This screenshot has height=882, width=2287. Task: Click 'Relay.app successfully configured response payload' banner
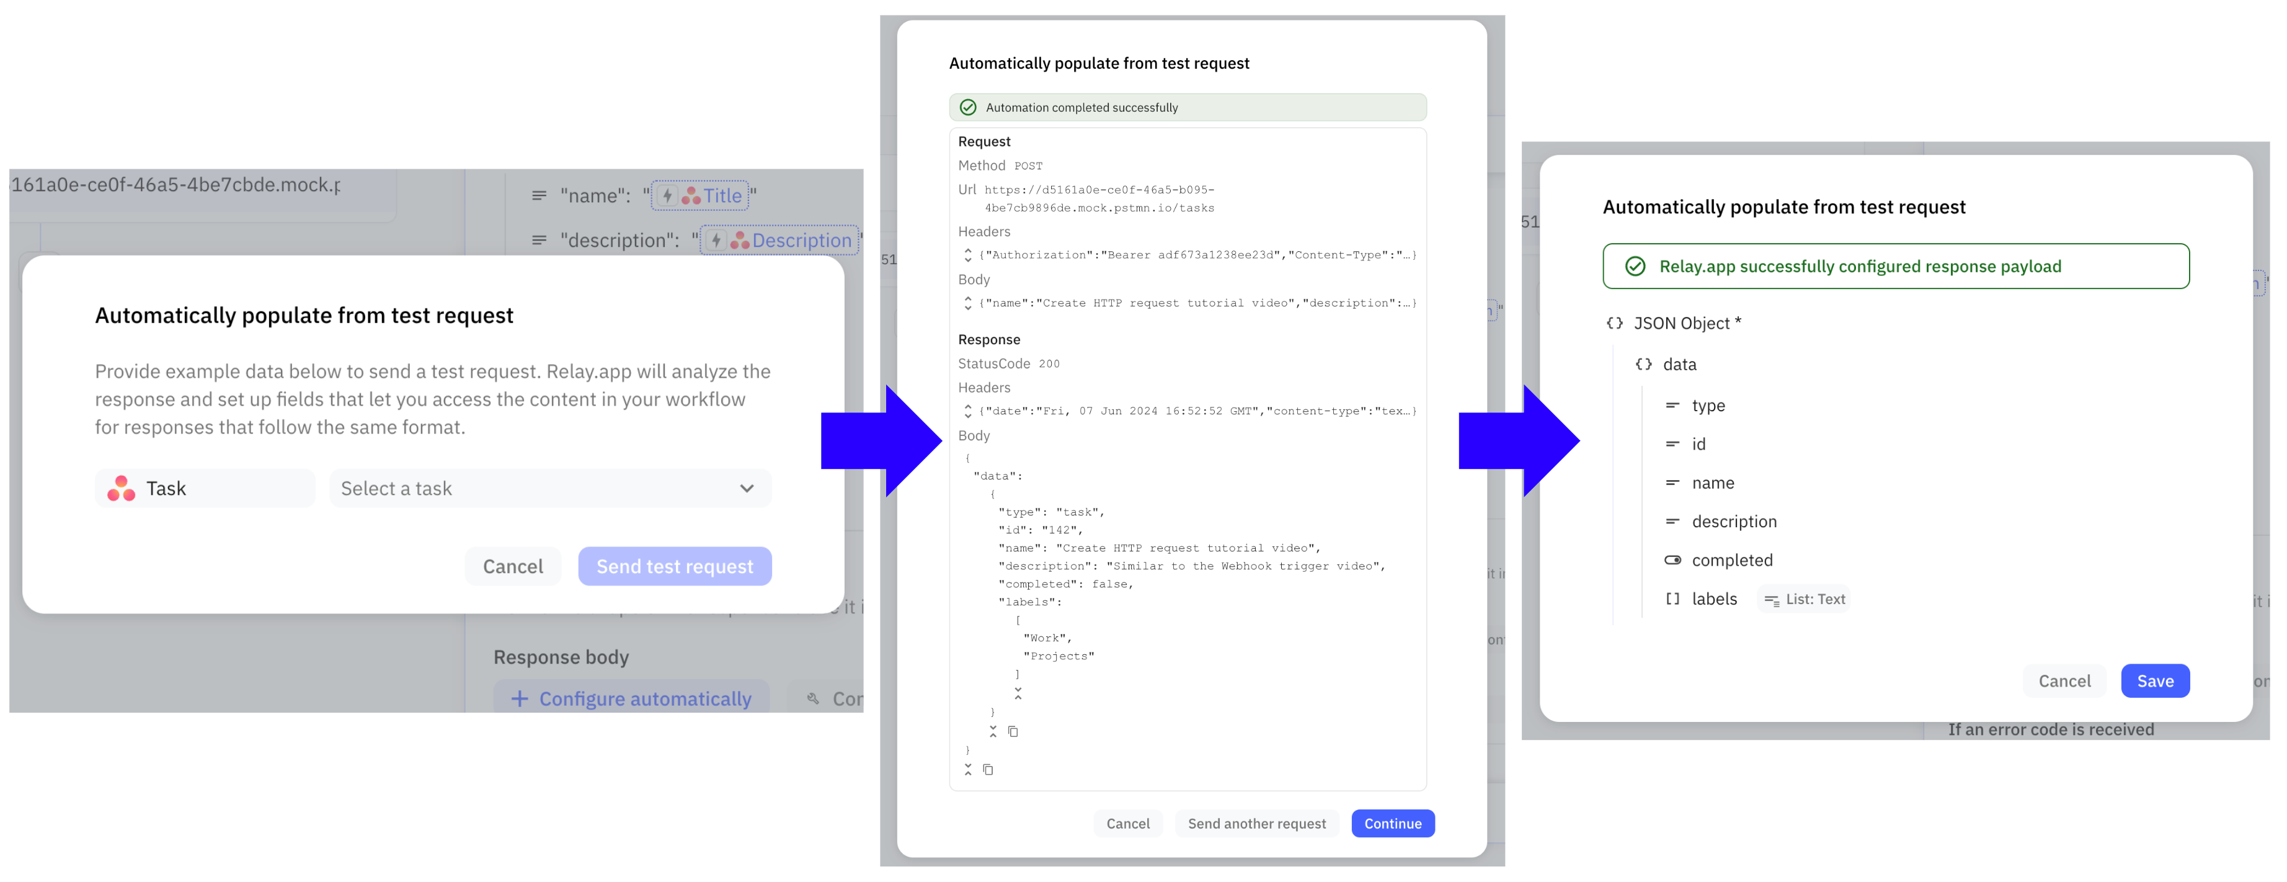1896,267
